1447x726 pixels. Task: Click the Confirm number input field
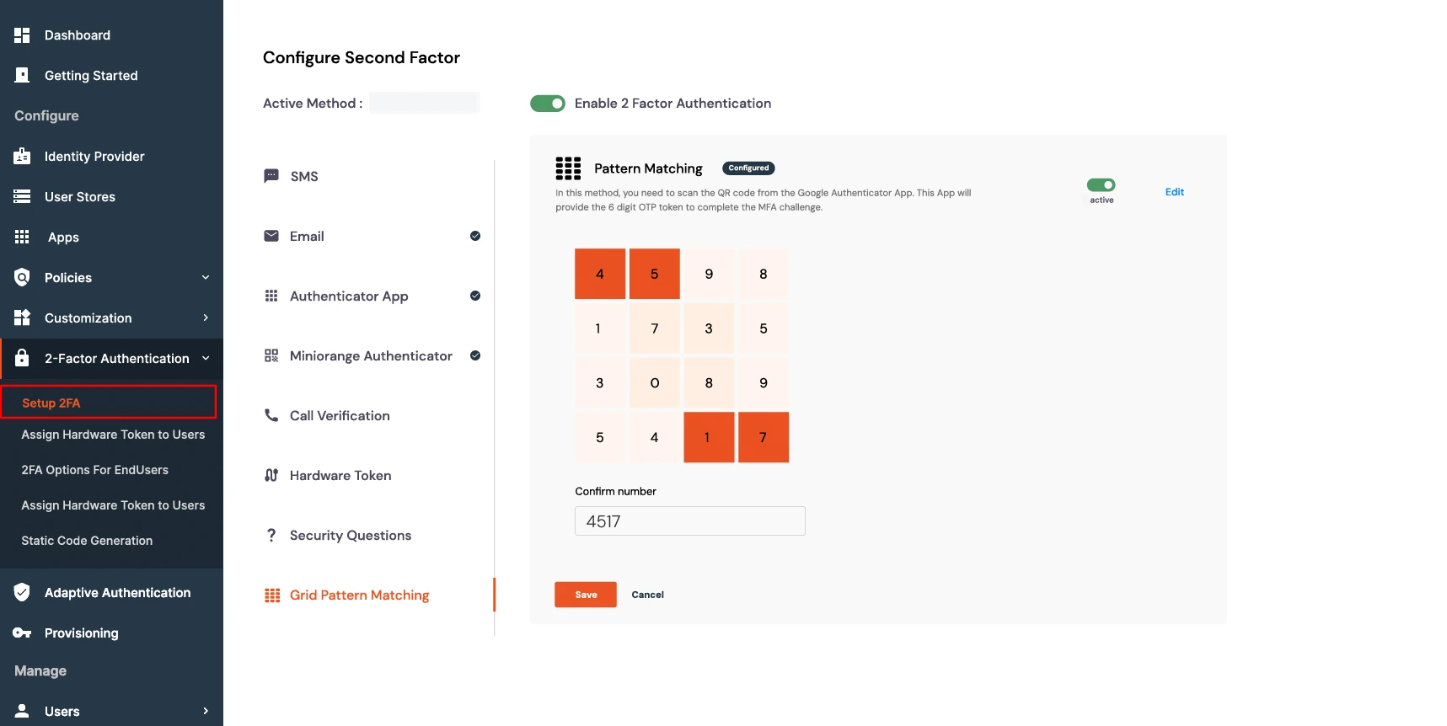[x=689, y=521]
